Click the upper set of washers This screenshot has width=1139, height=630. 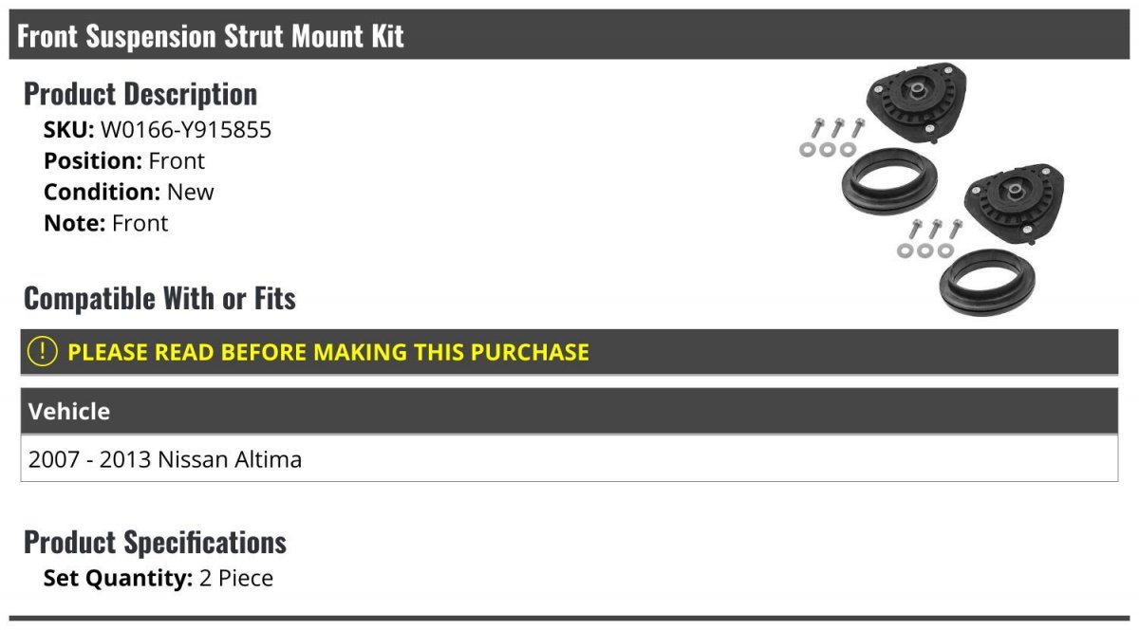point(827,150)
